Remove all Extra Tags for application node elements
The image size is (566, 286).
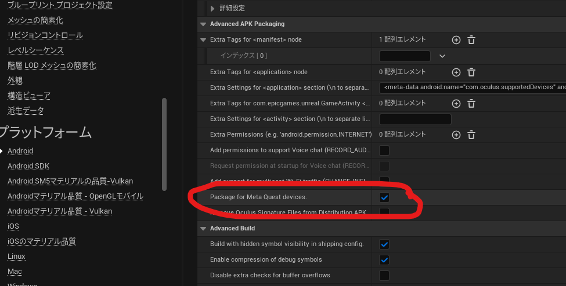(471, 72)
